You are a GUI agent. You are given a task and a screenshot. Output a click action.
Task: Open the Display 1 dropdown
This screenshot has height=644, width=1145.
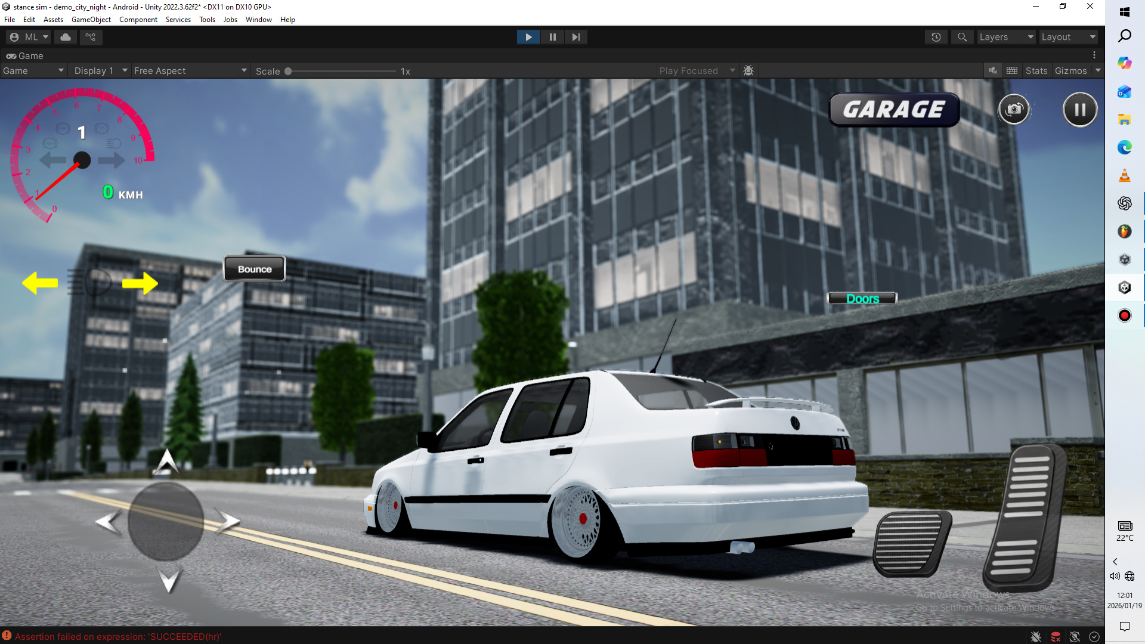100,70
